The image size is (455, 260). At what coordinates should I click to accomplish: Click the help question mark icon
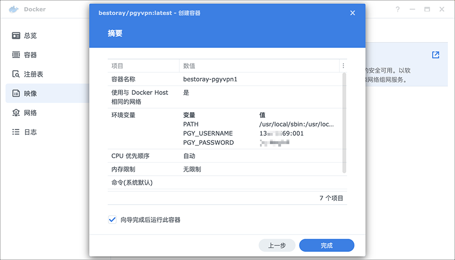[x=397, y=9]
